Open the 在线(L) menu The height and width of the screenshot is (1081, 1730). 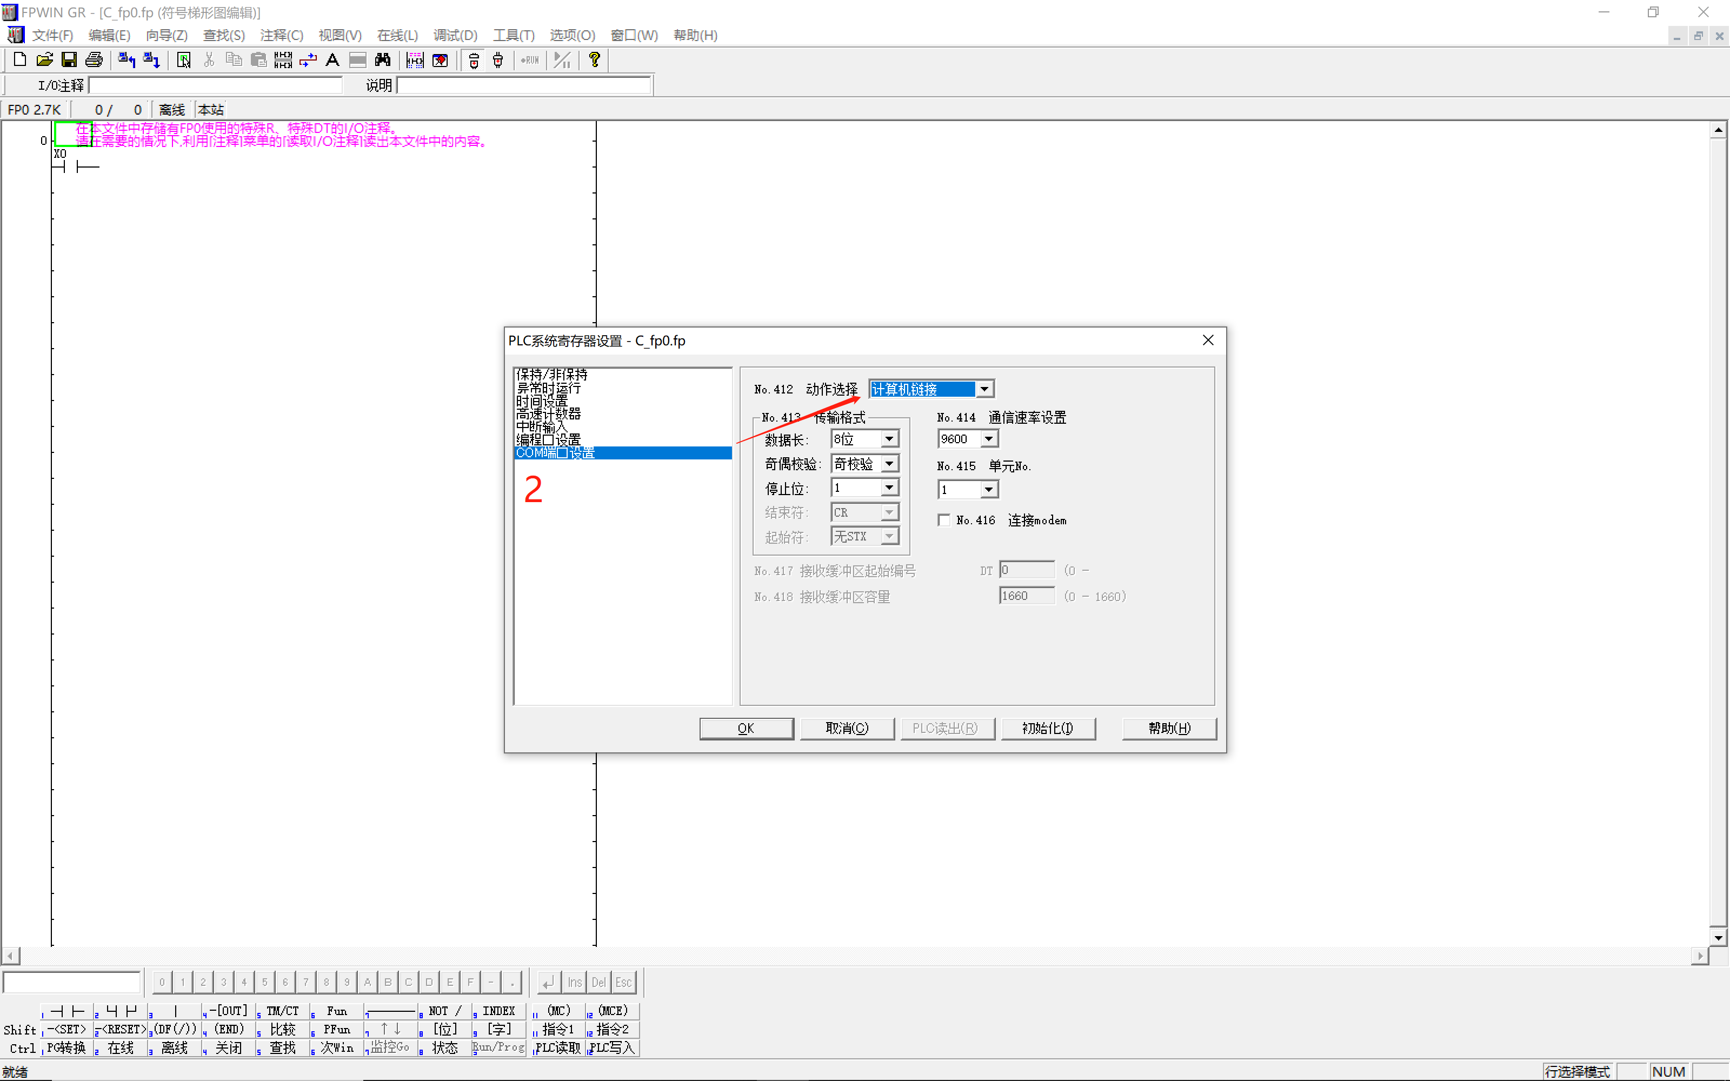[397, 35]
